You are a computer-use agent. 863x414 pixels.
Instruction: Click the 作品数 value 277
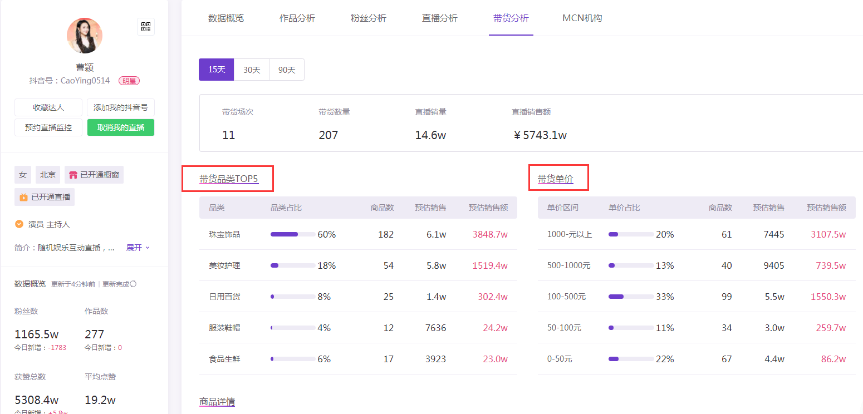click(x=95, y=334)
